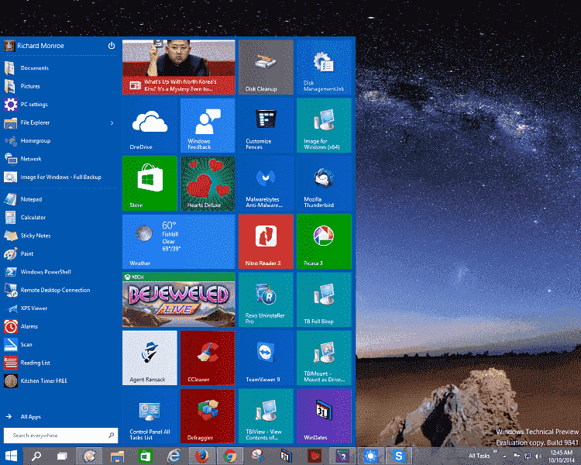
Task: Launch Paint from the Start list
Action: 60,253
